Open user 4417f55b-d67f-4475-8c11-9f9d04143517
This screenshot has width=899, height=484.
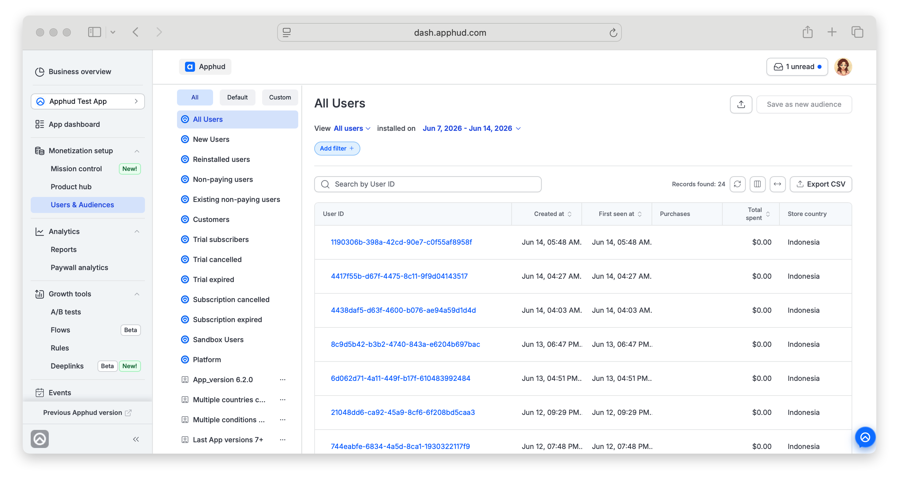pyautogui.click(x=399, y=276)
